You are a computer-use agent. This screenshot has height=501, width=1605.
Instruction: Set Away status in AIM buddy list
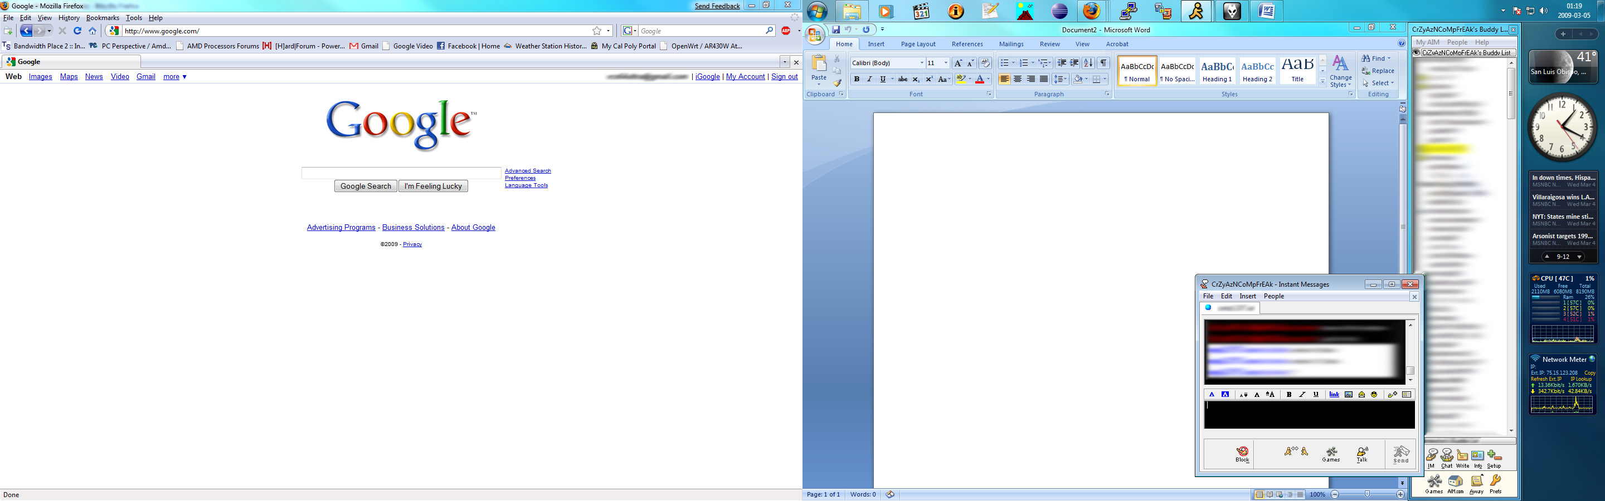pyautogui.click(x=1476, y=484)
